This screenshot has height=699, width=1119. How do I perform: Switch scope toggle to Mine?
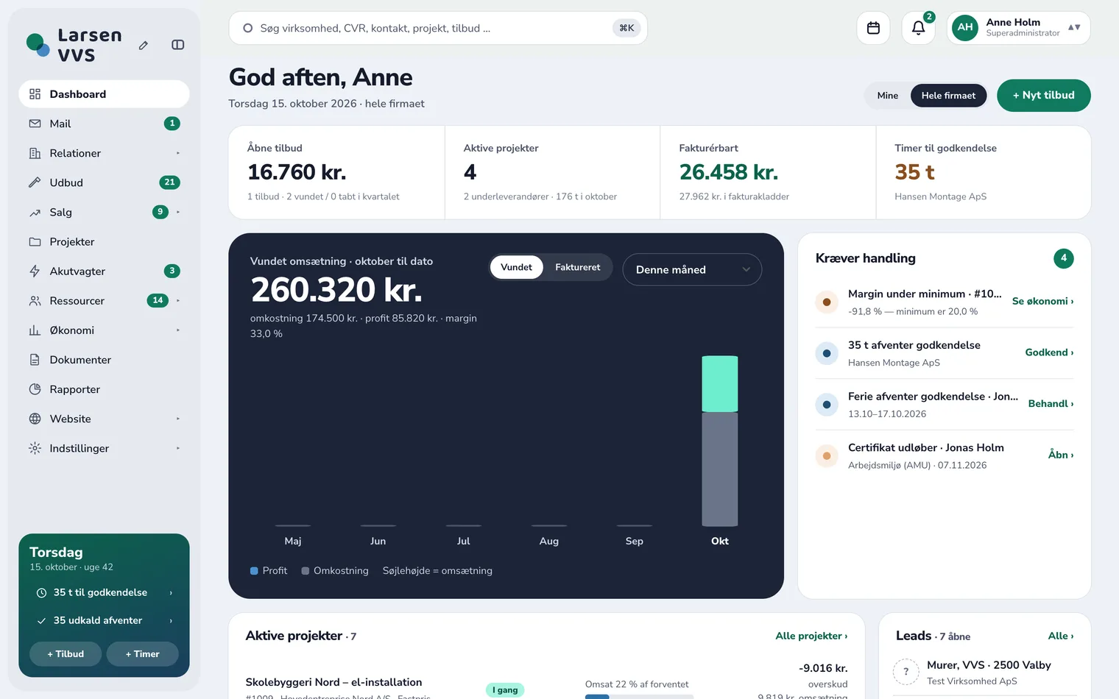(888, 96)
